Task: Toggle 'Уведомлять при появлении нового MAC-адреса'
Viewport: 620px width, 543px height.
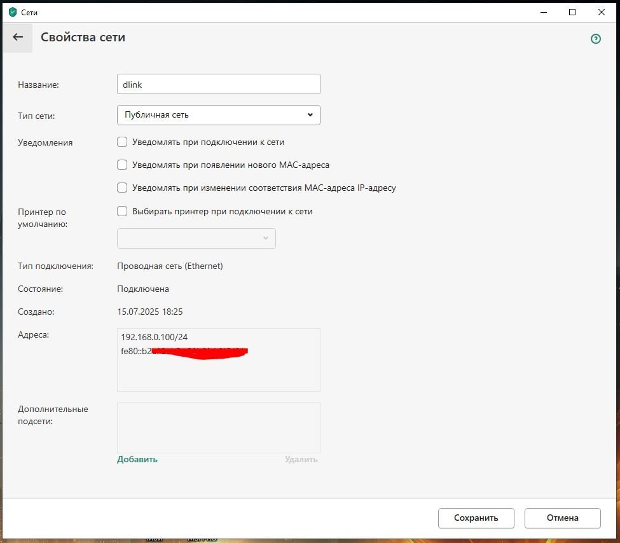Action: [122, 165]
